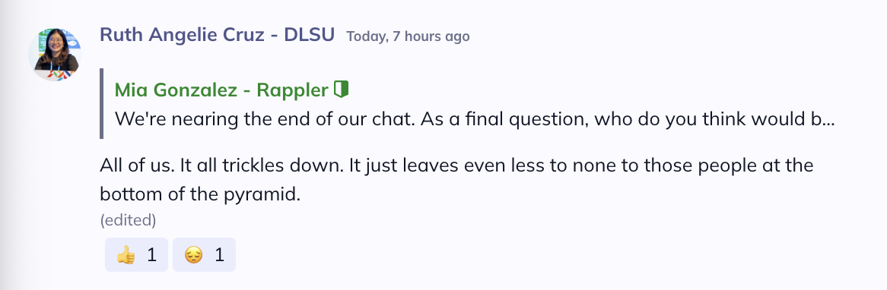Screen dimensions: 887x290
Task: Click the word "DLSU" in author name
Action: click(x=310, y=34)
